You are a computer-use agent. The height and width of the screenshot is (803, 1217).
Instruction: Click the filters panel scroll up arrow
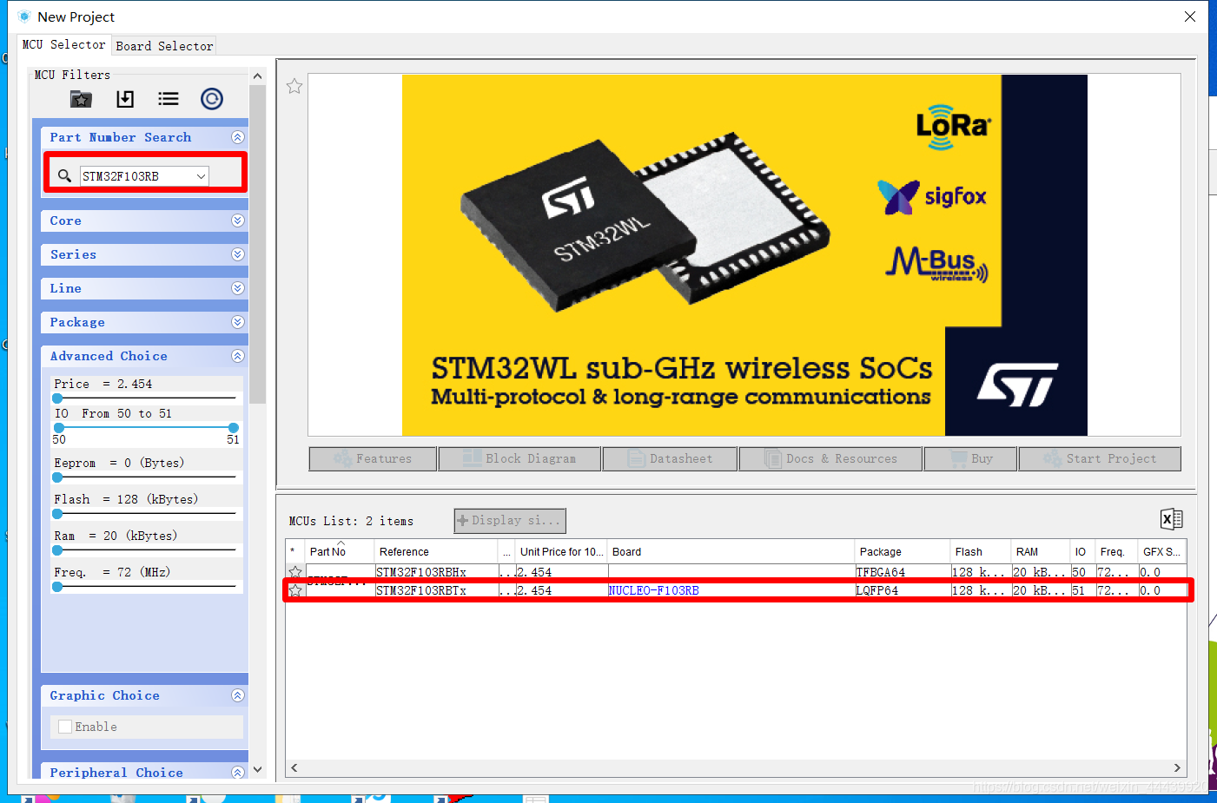coord(257,76)
